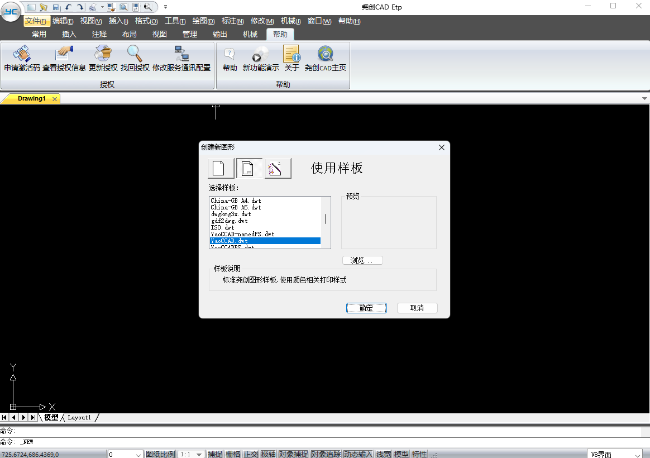
Task: Open the 文件(F) menu
Action: [x=36, y=21]
